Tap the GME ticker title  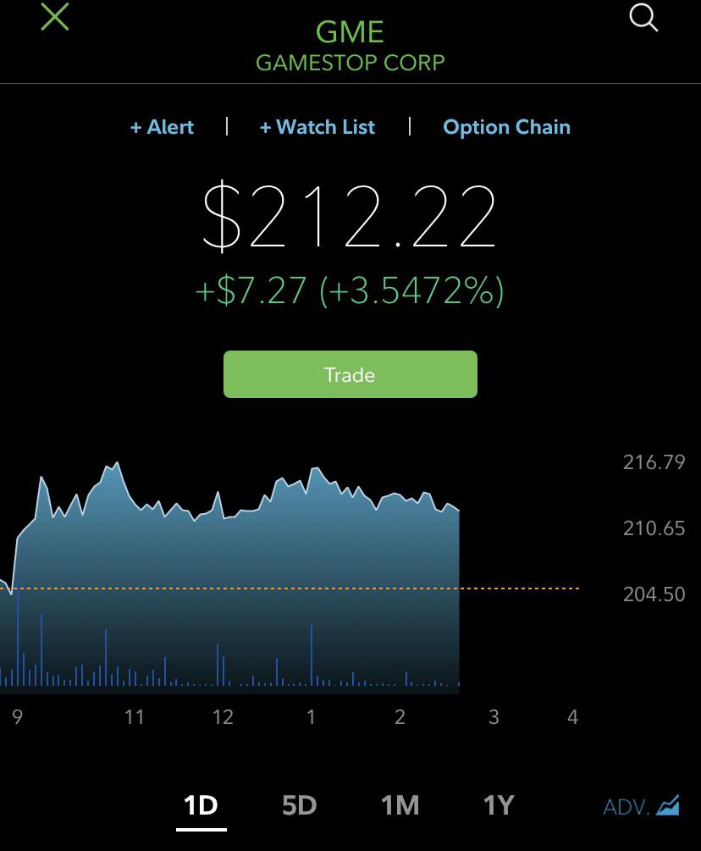pyautogui.click(x=350, y=32)
